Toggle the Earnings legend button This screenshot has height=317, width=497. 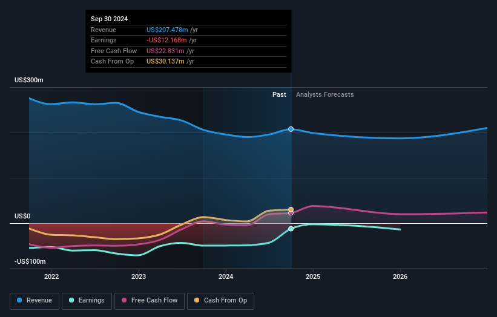coord(87,301)
